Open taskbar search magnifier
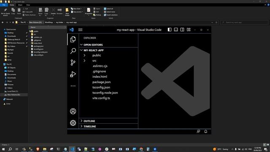The width and height of the screenshot is (270, 152). [10, 149]
